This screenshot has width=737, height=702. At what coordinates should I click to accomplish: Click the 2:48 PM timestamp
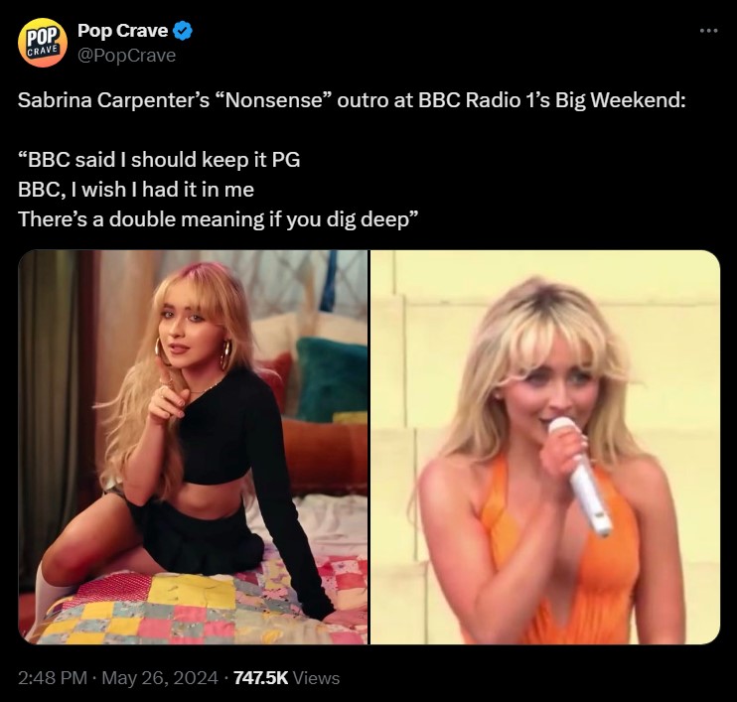tap(53, 677)
